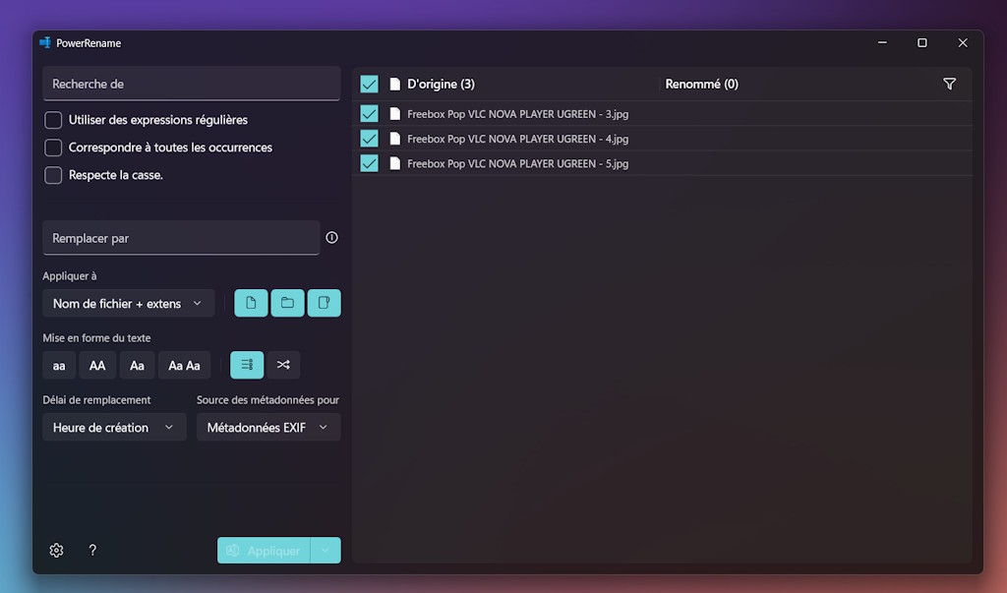Screen dimensions: 1007x593
Task: Toggle the include files icon button
Action: (x=251, y=303)
